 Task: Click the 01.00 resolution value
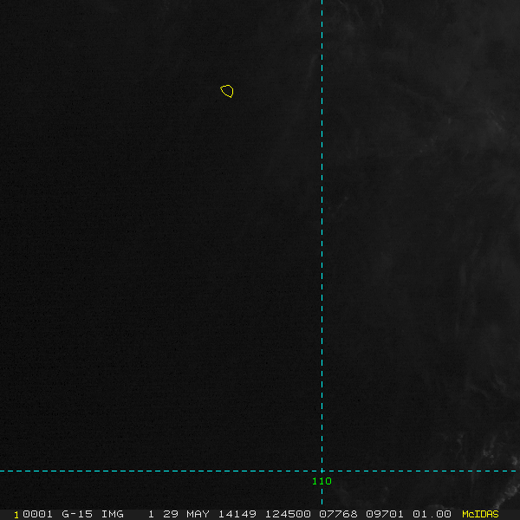(432, 514)
